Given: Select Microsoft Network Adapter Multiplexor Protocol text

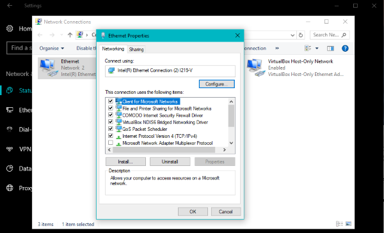Looking at the screenshot, I should pyautogui.click(x=168, y=143).
